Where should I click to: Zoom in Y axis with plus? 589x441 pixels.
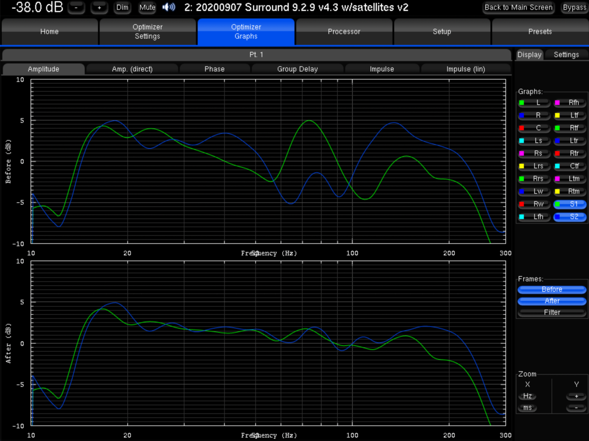(x=576, y=396)
